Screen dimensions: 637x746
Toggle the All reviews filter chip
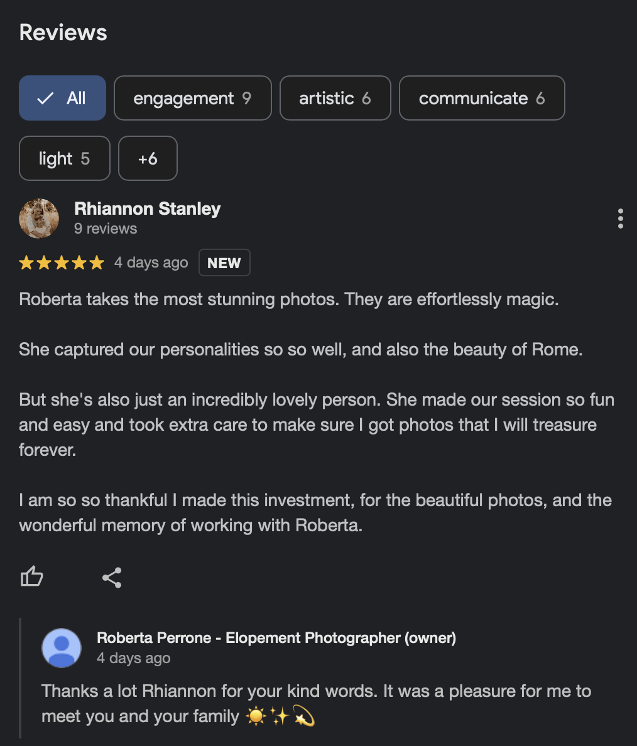[x=62, y=98]
